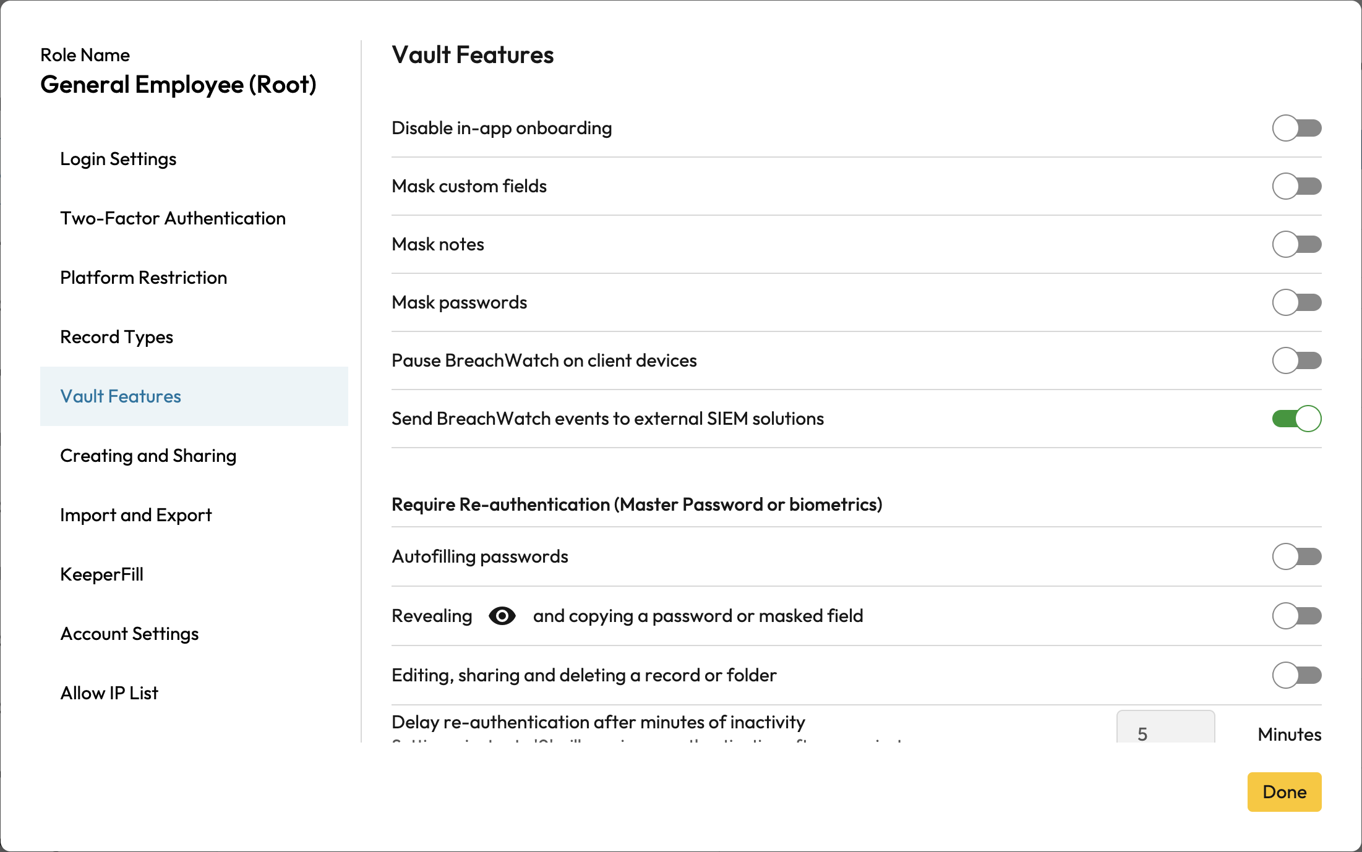Screen dimensions: 1362x852
Task: Open the Login Settings section
Action: coord(118,159)
